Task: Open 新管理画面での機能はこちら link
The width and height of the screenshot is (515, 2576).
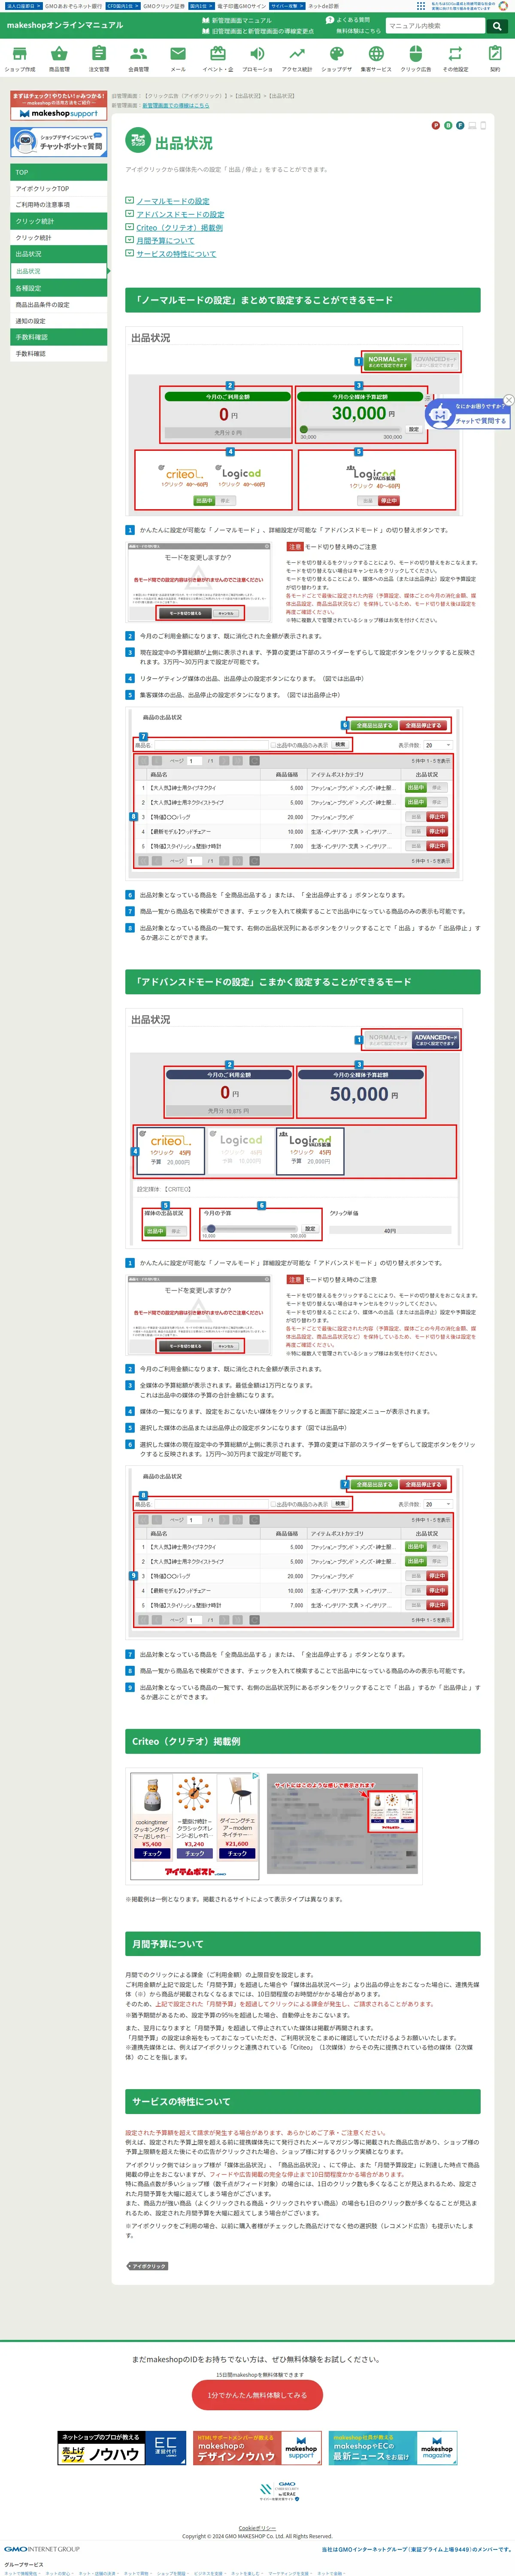Action: pyautogui.click(x=176, y=105)
